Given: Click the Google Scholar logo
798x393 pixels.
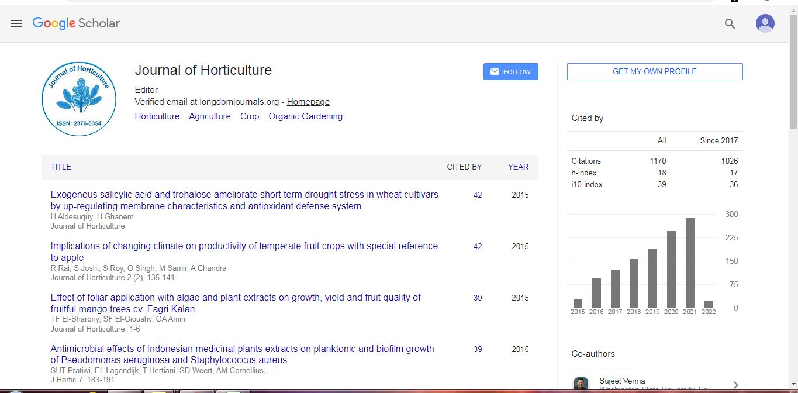Looking at the screenshot, I should click(76, 23).
